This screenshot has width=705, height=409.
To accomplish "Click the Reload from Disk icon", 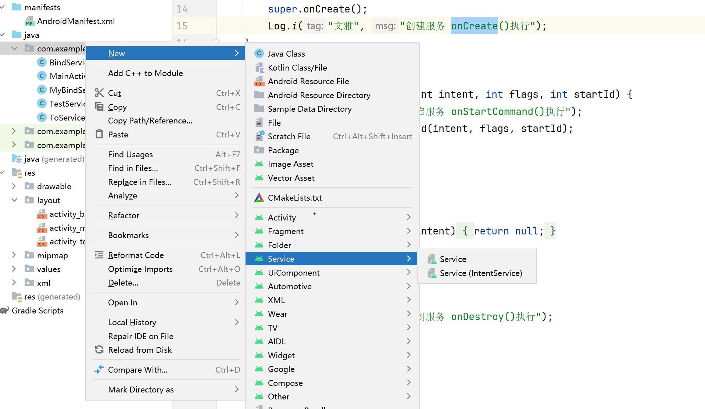I will click(99, 350).
